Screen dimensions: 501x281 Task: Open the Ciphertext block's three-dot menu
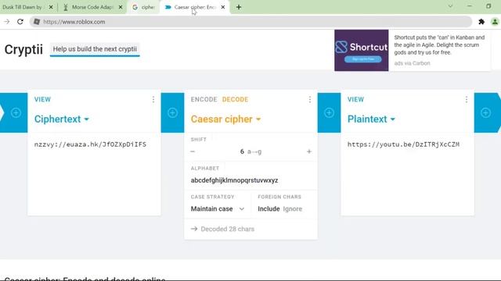[153, 99]
